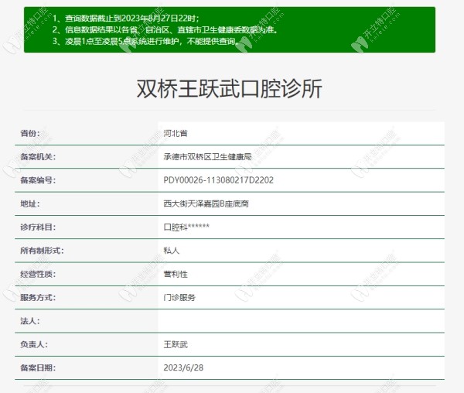Viewport: 464px width, 393px height.
Task: Select the value 门诊服务
Action: click(x=179, y=297)
